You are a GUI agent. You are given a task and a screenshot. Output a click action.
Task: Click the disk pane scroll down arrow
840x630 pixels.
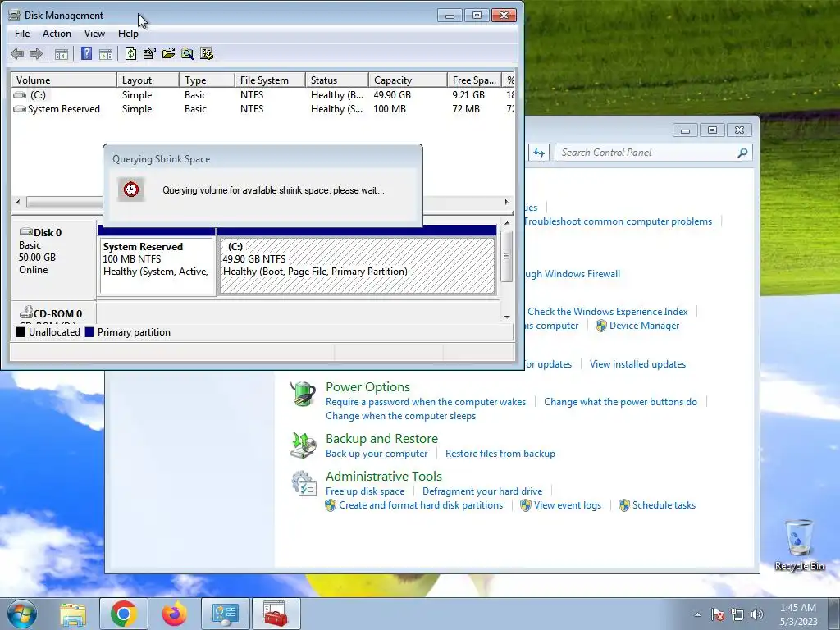click(507, 317)
